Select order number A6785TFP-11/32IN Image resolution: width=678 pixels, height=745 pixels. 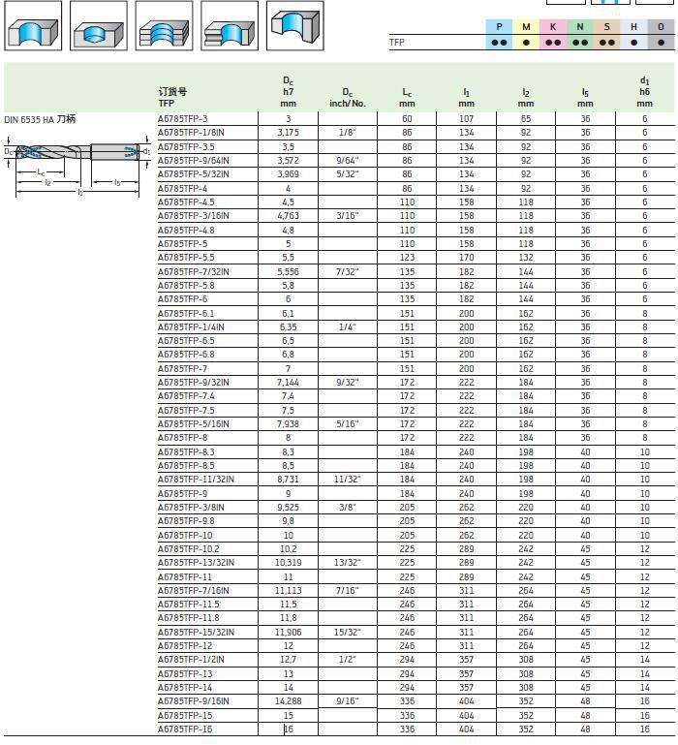coord(197,480)
